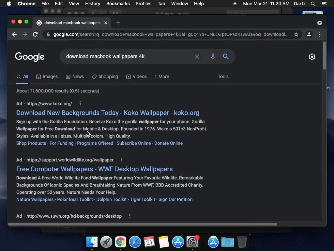This screenshot has height=251, width=334.
Task: Expand the More search categories
Action: pyautogui.click(x=162, y=76)
